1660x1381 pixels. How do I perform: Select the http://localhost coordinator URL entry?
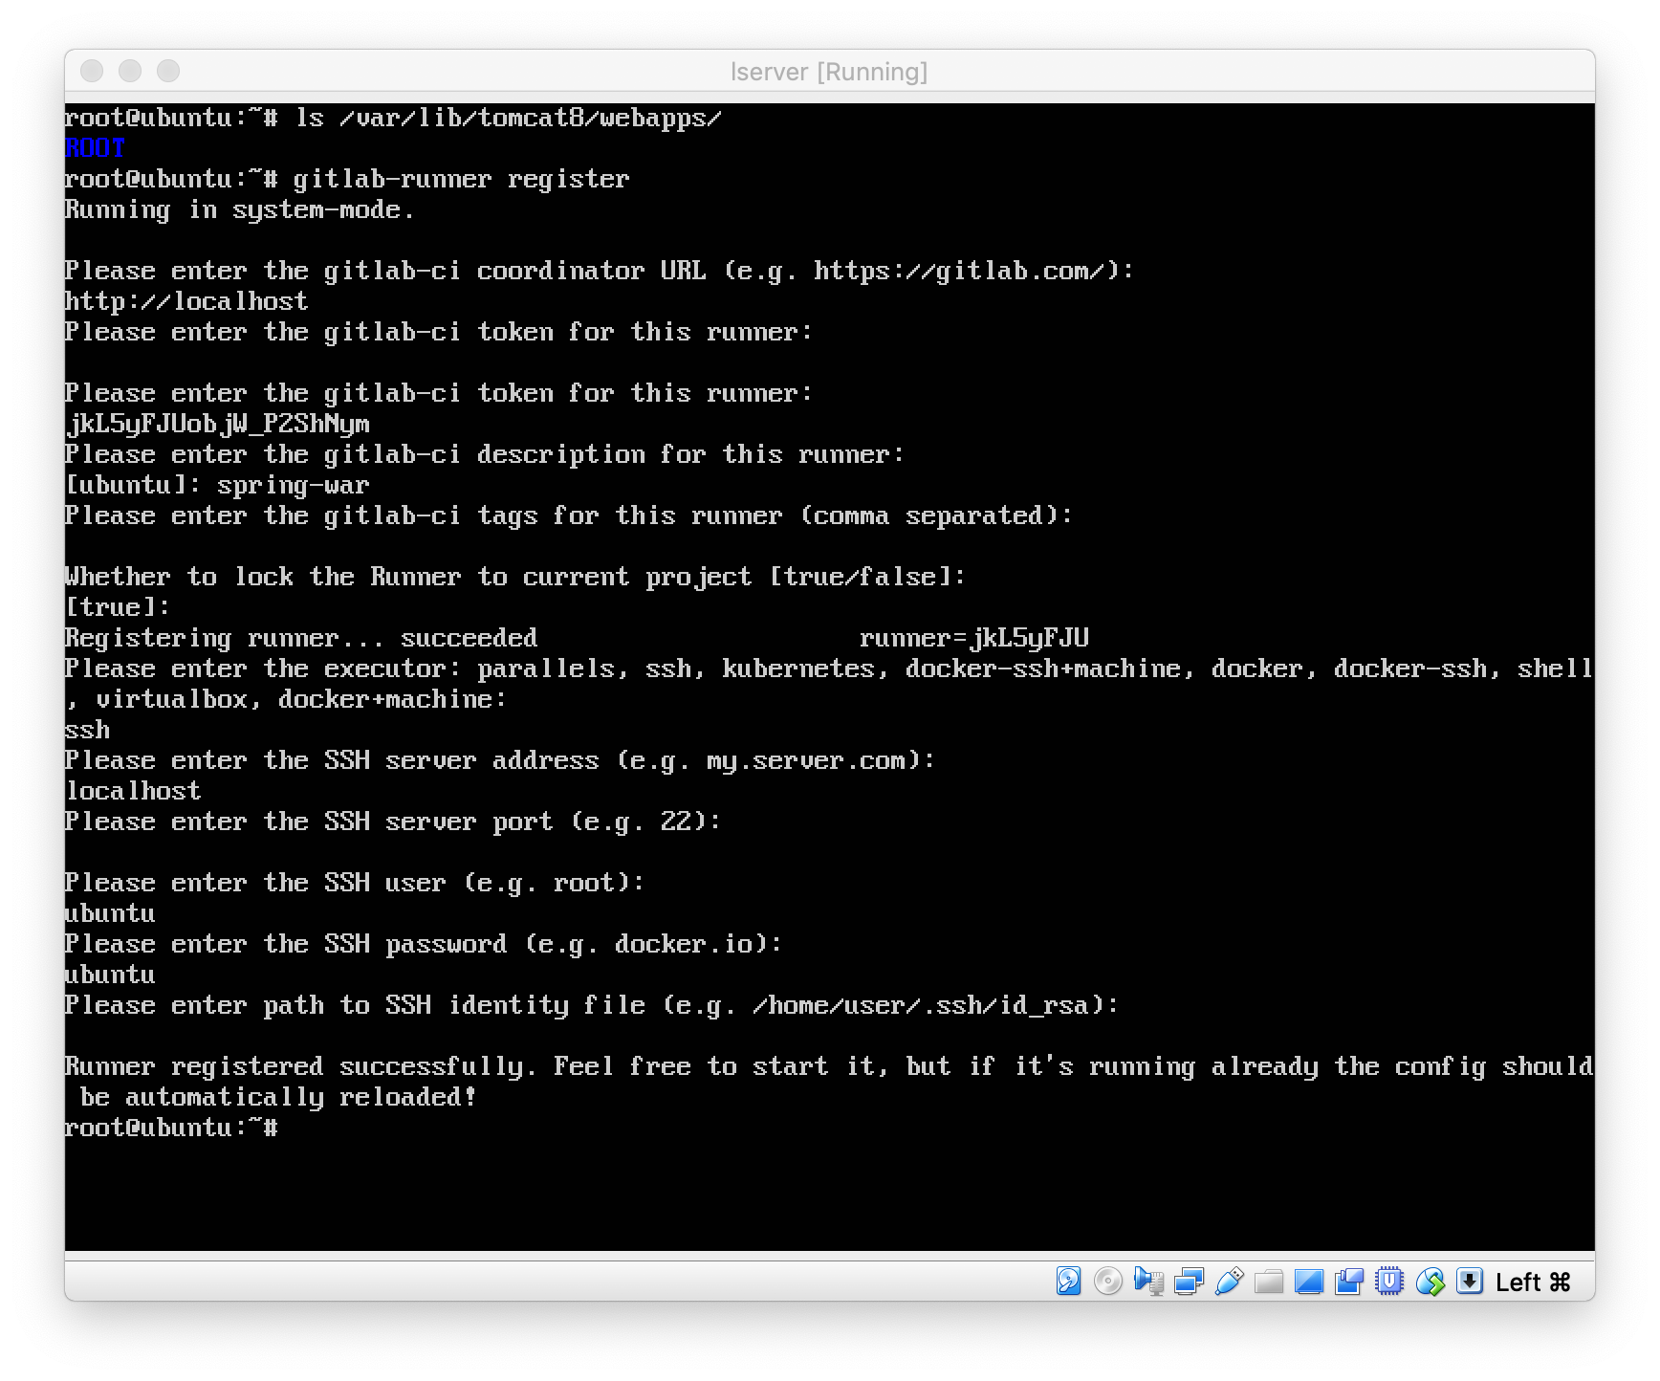tap(186, 301)
